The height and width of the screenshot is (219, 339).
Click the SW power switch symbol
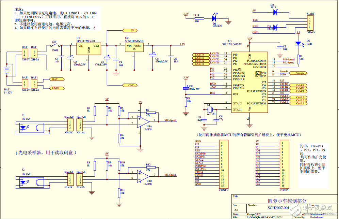pos(56,46)
